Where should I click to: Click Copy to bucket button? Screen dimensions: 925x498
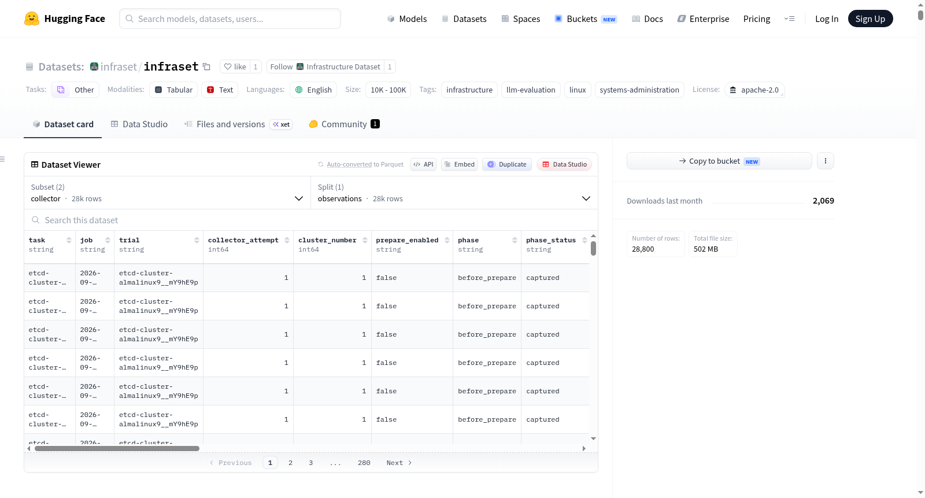719,161
